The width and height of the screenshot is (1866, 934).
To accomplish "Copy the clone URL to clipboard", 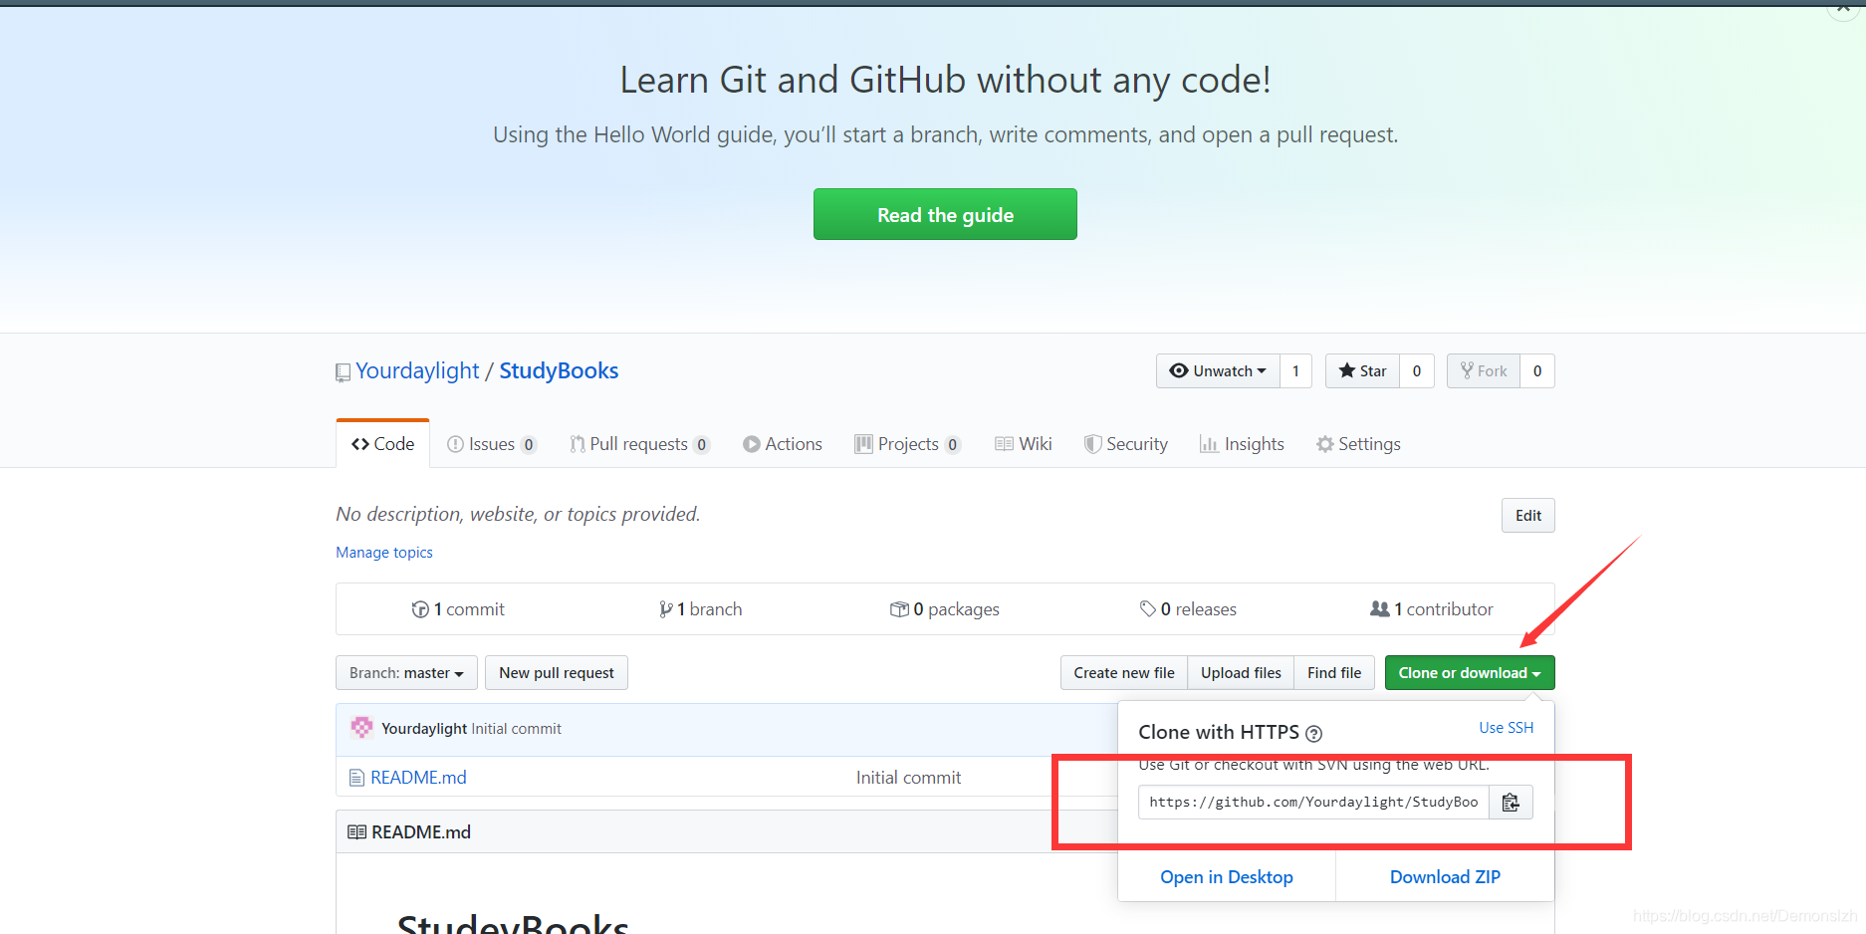I will (x=1511, y=802).
